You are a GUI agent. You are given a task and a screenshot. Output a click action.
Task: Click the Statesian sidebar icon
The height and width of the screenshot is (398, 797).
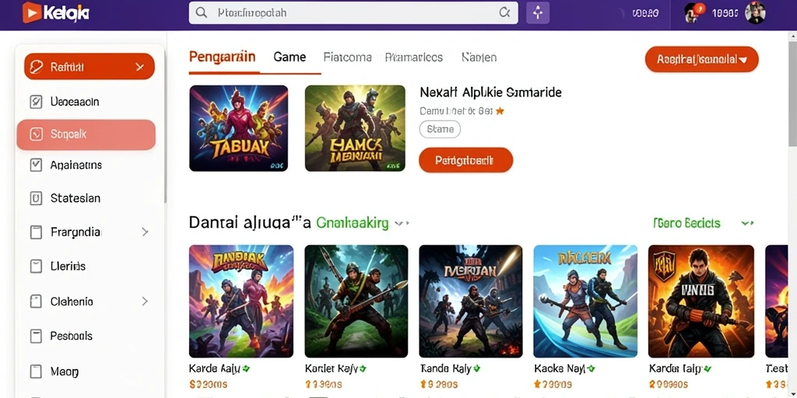tap(36, 198)
